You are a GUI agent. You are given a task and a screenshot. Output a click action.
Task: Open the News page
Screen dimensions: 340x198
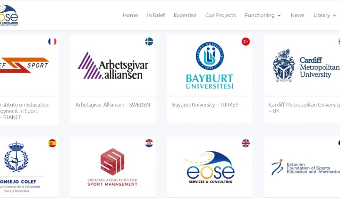point(297,15)
